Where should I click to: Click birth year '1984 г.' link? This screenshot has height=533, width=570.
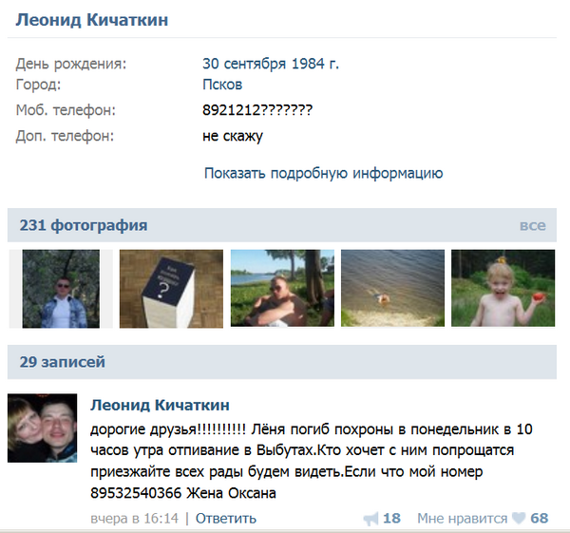click(315, 64)
